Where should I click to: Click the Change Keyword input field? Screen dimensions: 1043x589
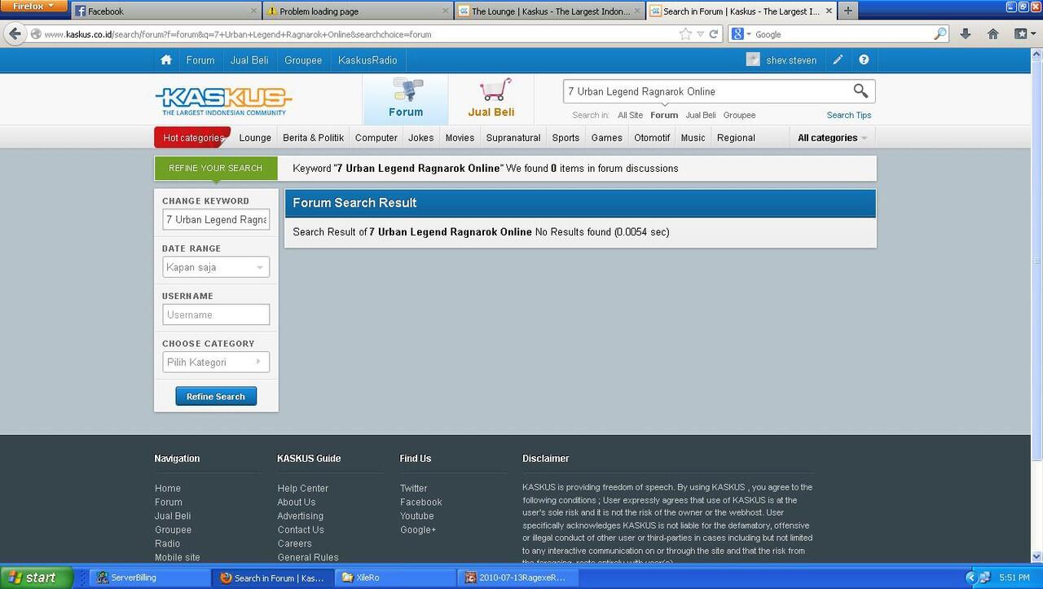point(216,220)
